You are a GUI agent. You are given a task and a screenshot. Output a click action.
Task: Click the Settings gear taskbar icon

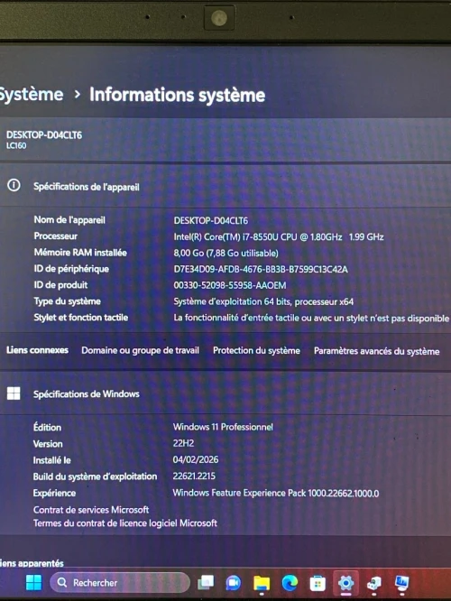pos(345,583)
